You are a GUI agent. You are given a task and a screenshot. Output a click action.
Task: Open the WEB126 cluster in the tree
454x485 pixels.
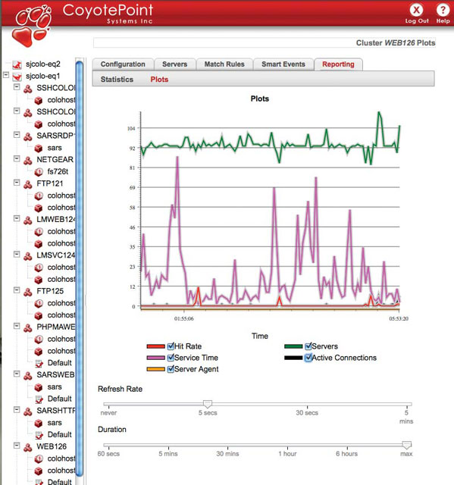click(52, 446)
